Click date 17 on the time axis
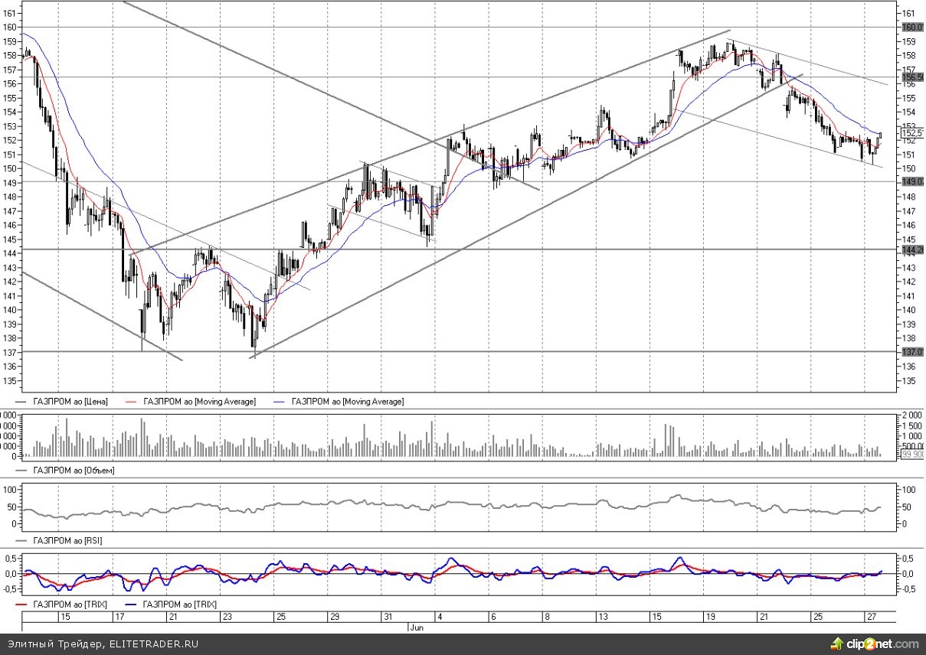This screenshot has width=926, height=655. point(119,616)
